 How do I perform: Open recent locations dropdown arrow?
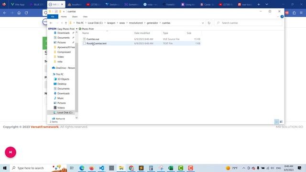coord(62,23)
